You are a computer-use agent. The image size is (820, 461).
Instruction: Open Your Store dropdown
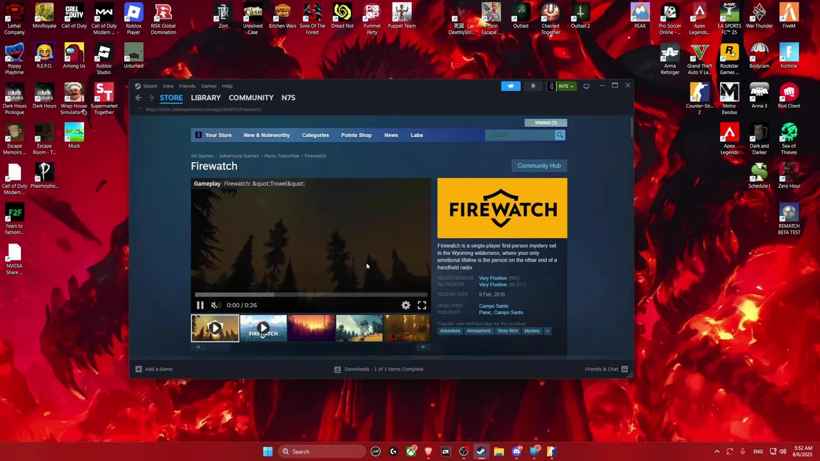click(x=218, y=135)
